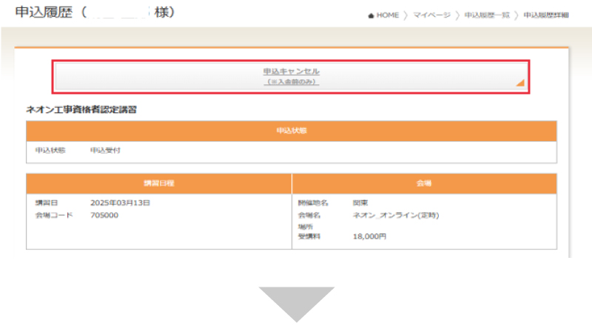592x331 pixels.
Task: Select the 講習日程 orange section header
Action: click(x=158, y=183)
